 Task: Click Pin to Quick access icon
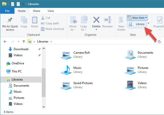pyautogui.click(x=10, y=20)
